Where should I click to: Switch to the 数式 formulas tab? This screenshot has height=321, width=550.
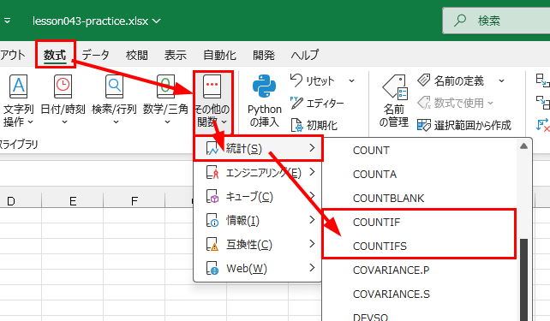pos(55,55)
